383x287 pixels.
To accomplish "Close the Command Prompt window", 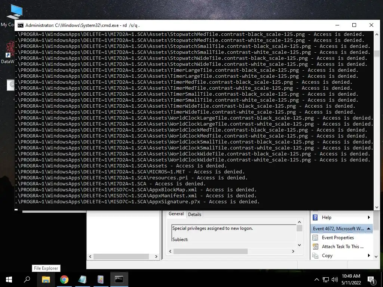I will tap(371, 25).
